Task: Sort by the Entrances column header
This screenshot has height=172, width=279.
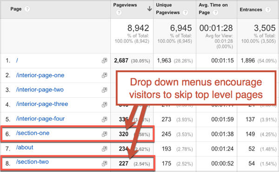Action: 251,10
